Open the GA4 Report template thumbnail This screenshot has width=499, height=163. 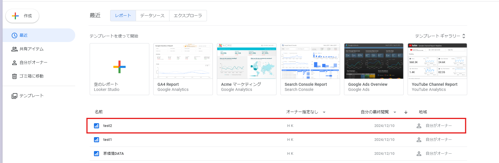coord(183,61)
